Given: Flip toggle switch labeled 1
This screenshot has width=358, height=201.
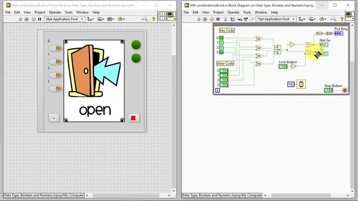Looking at the screenshot, I should (55, 62).
